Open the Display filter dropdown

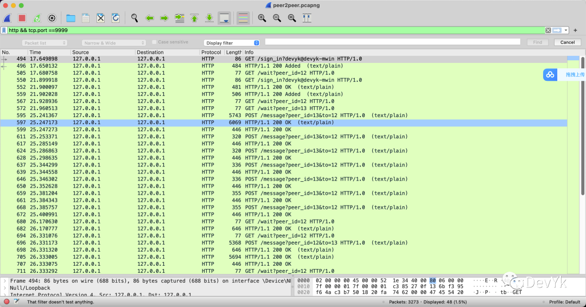[x=232, y=43]
